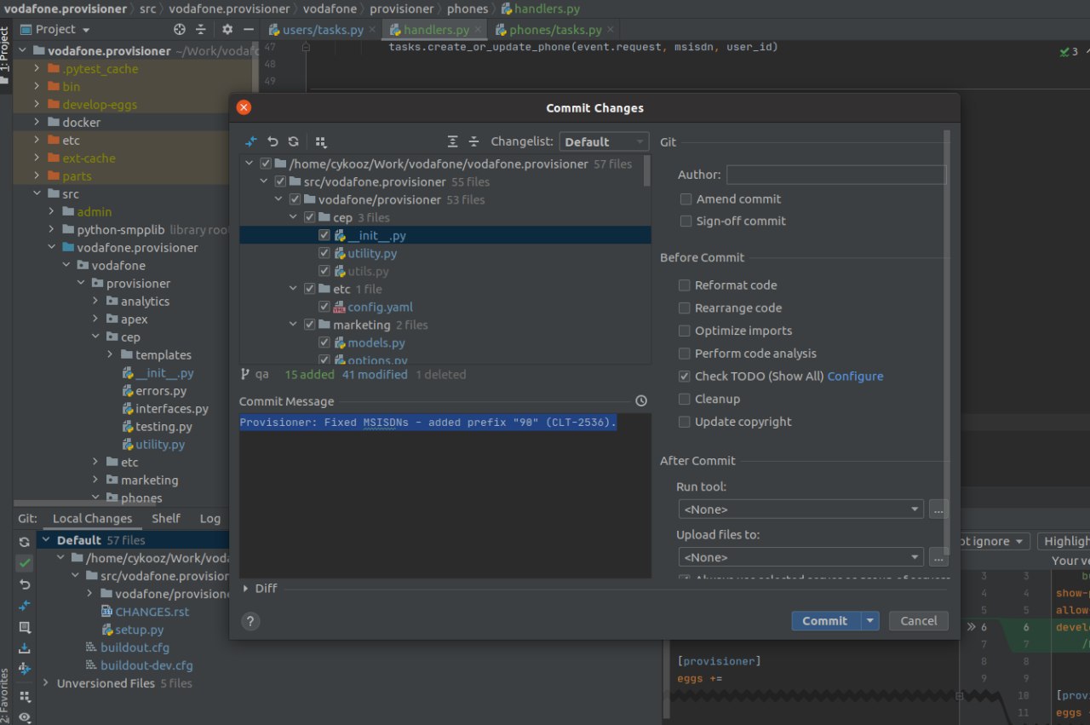Screen dimensions: 1090x725
Task: Collapse the cep folder in commit tree
Action: click(294, 217)
